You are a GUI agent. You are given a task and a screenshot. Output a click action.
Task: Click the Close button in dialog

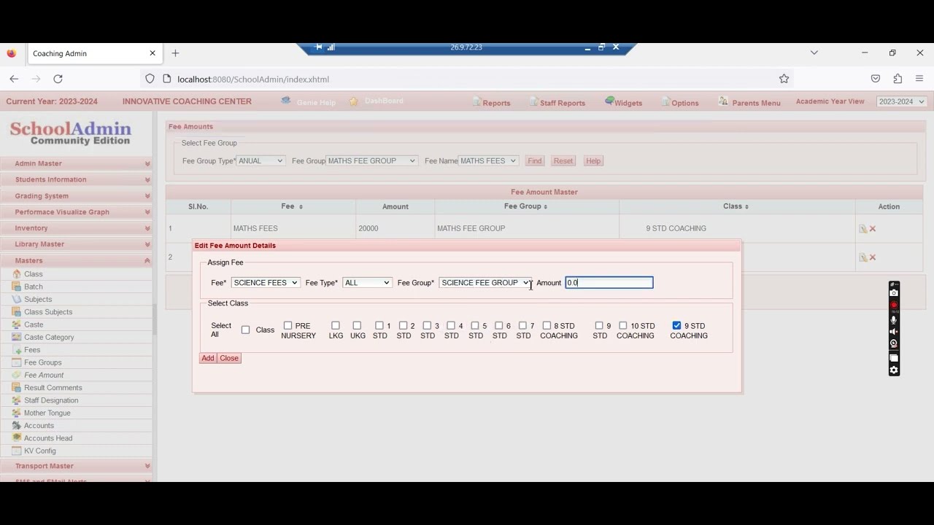(x=229, y=358)
